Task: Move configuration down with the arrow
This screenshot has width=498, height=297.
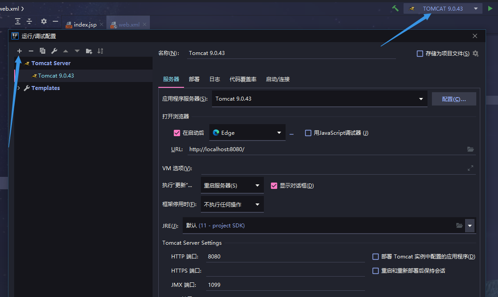Action: [77, 51]
